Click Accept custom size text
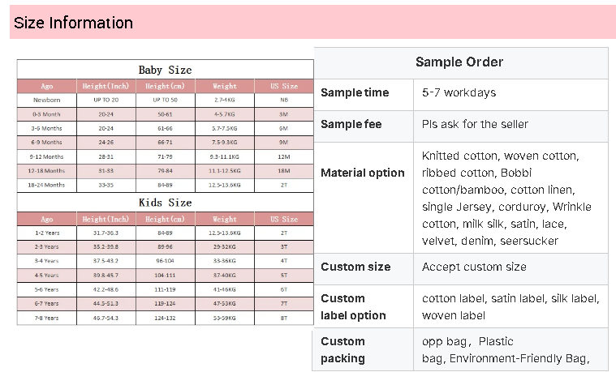The height and width of the screenshot is (372, 616). coord(474,267)
